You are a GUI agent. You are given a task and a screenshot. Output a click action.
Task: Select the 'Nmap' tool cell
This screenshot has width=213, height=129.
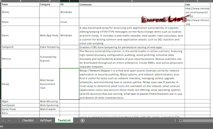[20, 84]
